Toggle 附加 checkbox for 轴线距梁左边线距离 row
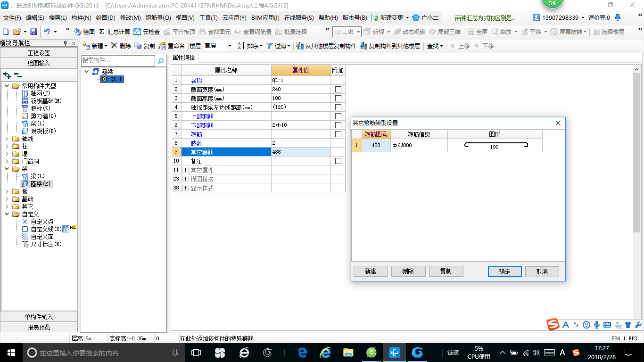The image size is (644, 362). 338,107
